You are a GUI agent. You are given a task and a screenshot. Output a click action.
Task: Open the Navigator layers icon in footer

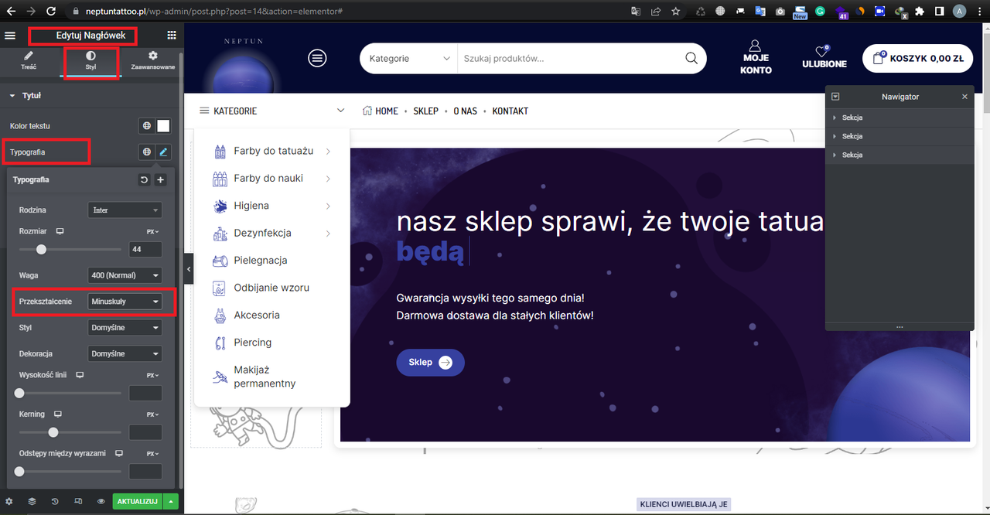pyautogui.click(x=32, y=501)
